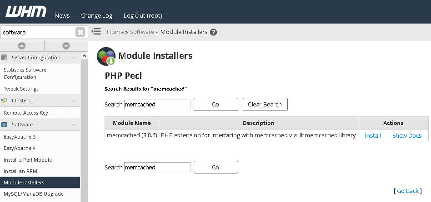The image size is (431, 202).
Task: Click the sidebar scrollbar up arrow
Action: point(84,56)
